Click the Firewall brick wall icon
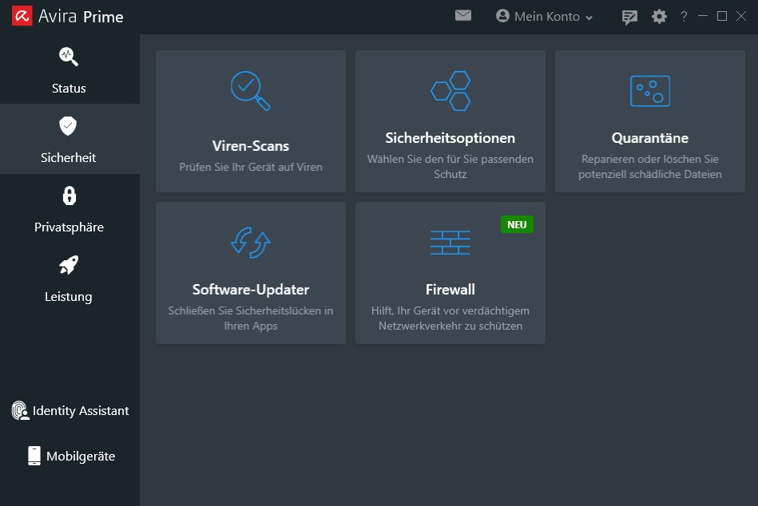This screenshot has width=758, height=506. (450, 242)
